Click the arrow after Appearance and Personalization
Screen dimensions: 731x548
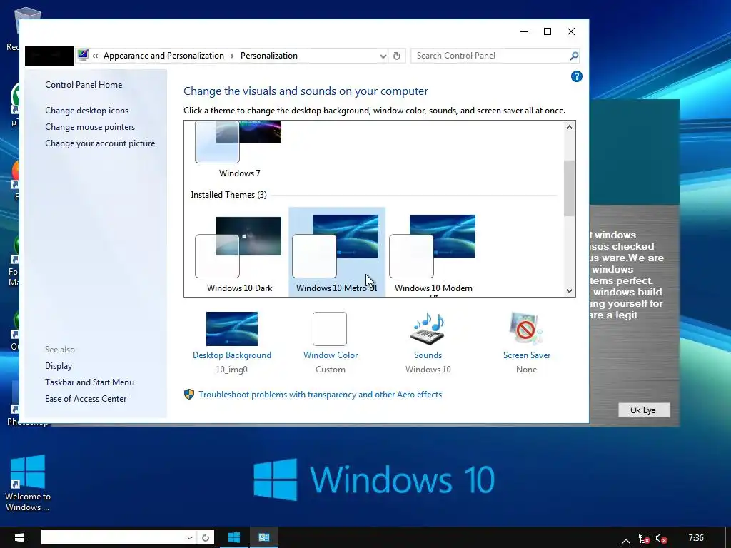(232, 56)
